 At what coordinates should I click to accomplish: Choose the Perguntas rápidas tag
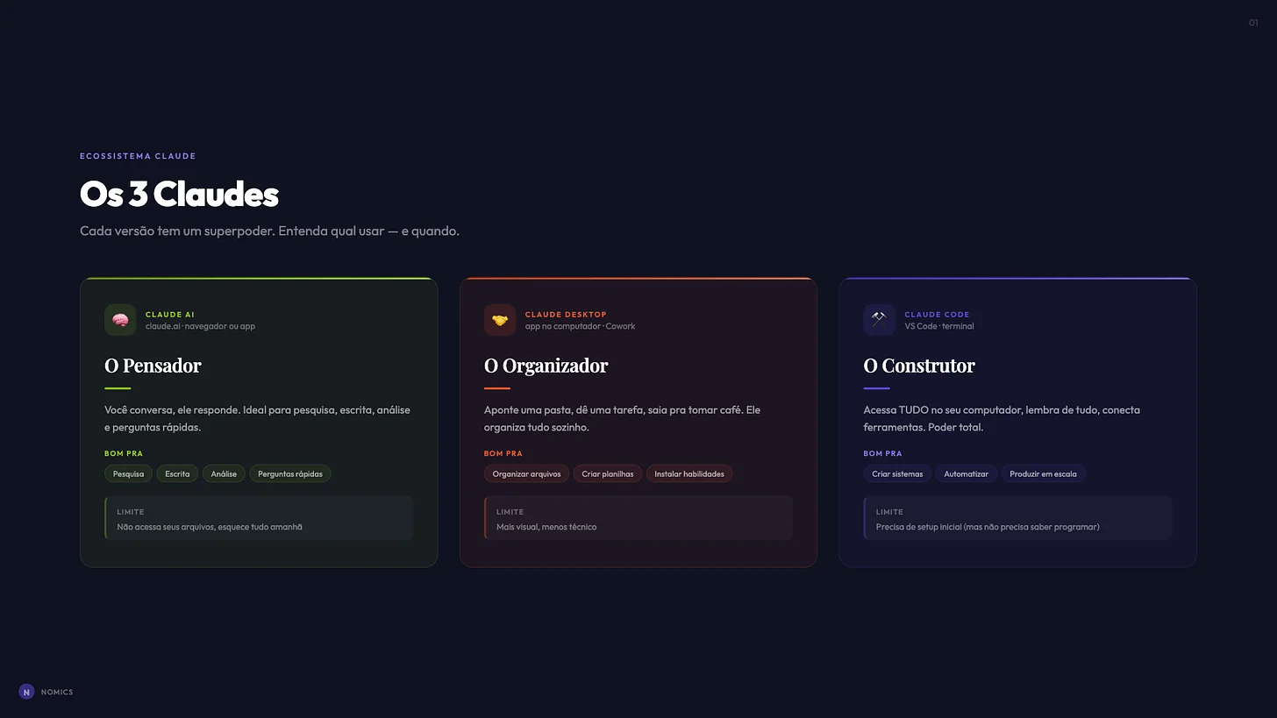pos(290,473)
